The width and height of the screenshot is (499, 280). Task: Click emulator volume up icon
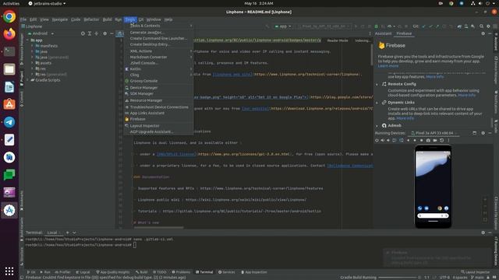383,140
